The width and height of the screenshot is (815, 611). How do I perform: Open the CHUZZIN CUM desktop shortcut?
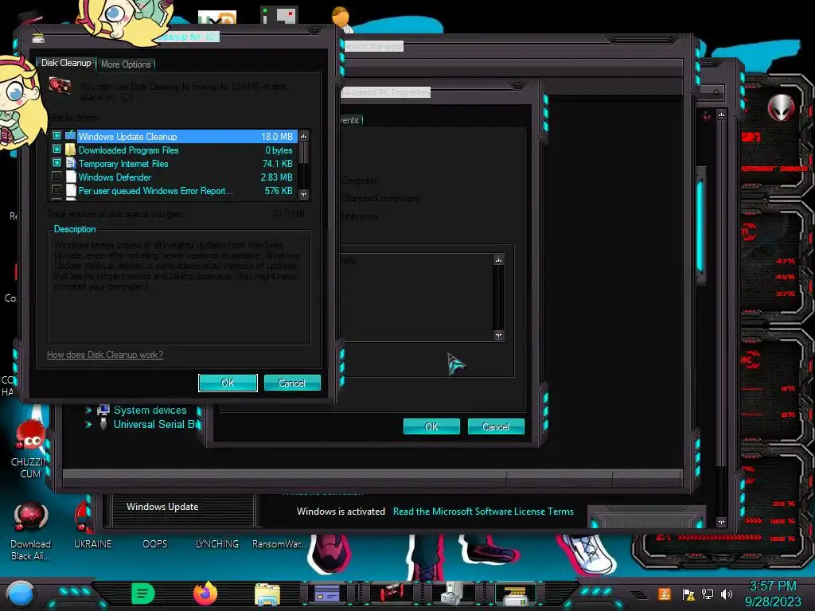[30, 450]
